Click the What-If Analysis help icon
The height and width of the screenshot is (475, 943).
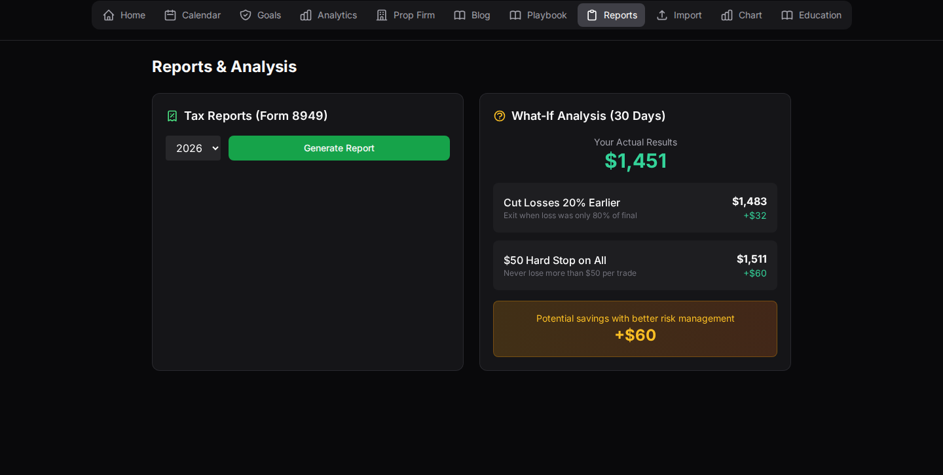pos(500,116)
